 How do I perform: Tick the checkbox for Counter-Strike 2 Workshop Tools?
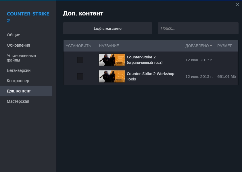pyautogui.click(x=80, y=76)
